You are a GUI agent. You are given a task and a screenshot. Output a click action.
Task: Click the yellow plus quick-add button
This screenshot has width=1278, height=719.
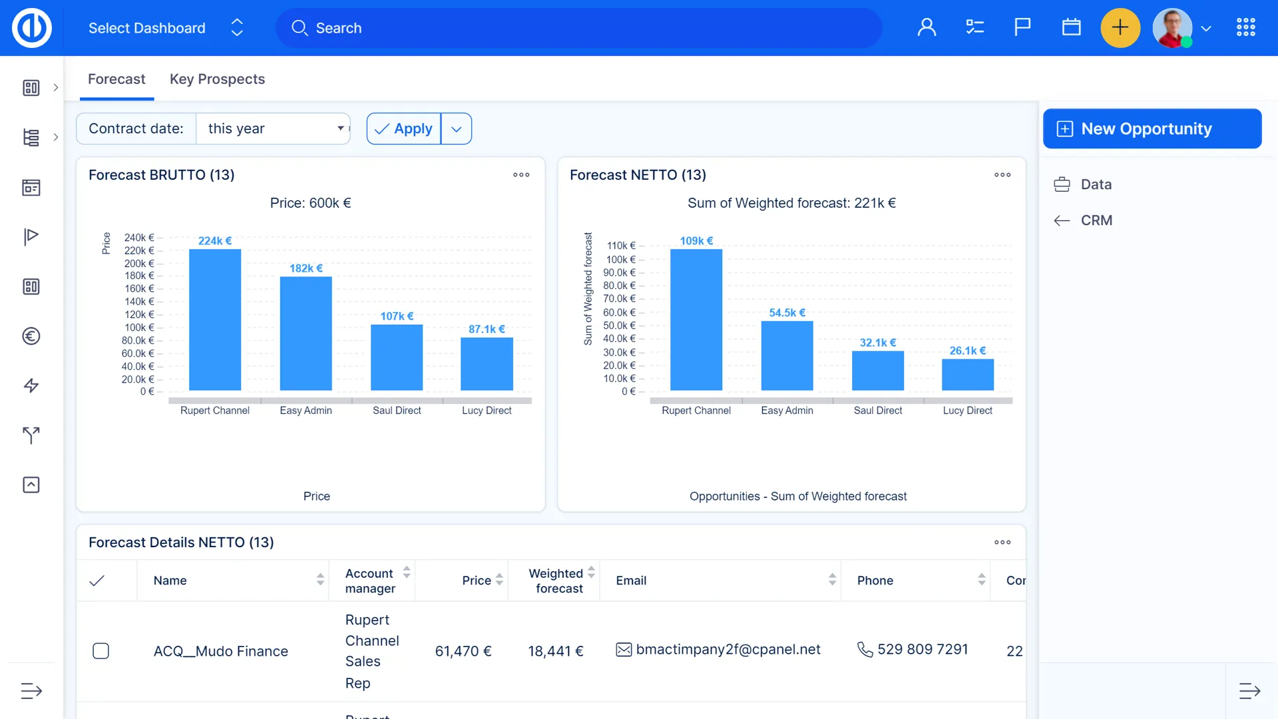(1120, 27)
